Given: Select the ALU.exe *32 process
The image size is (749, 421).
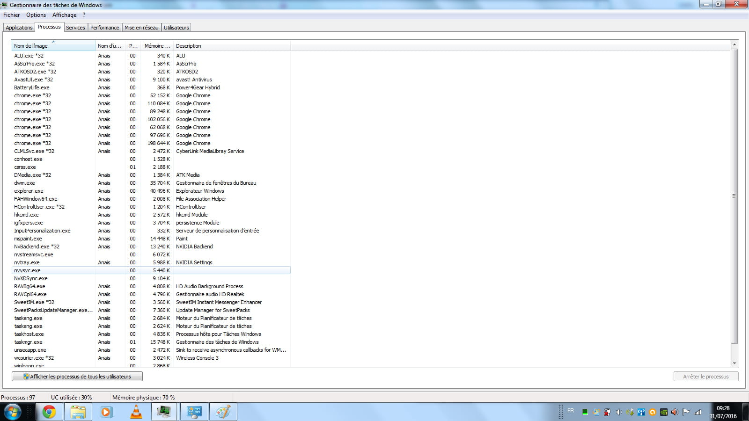Looking at the screenshot, I should 151,56.
